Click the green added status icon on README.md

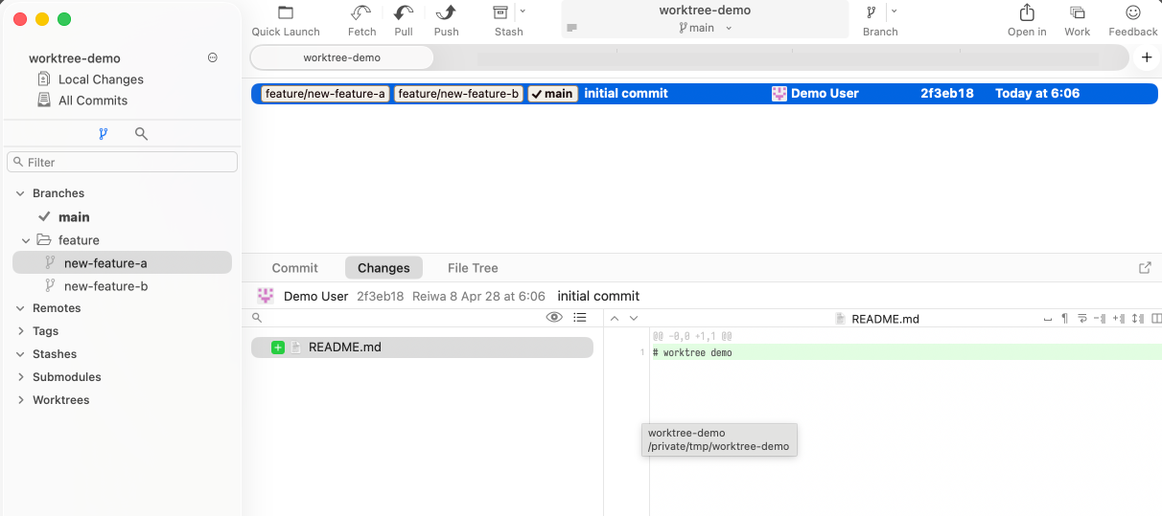pyautogui.click(x=278, y=348)
